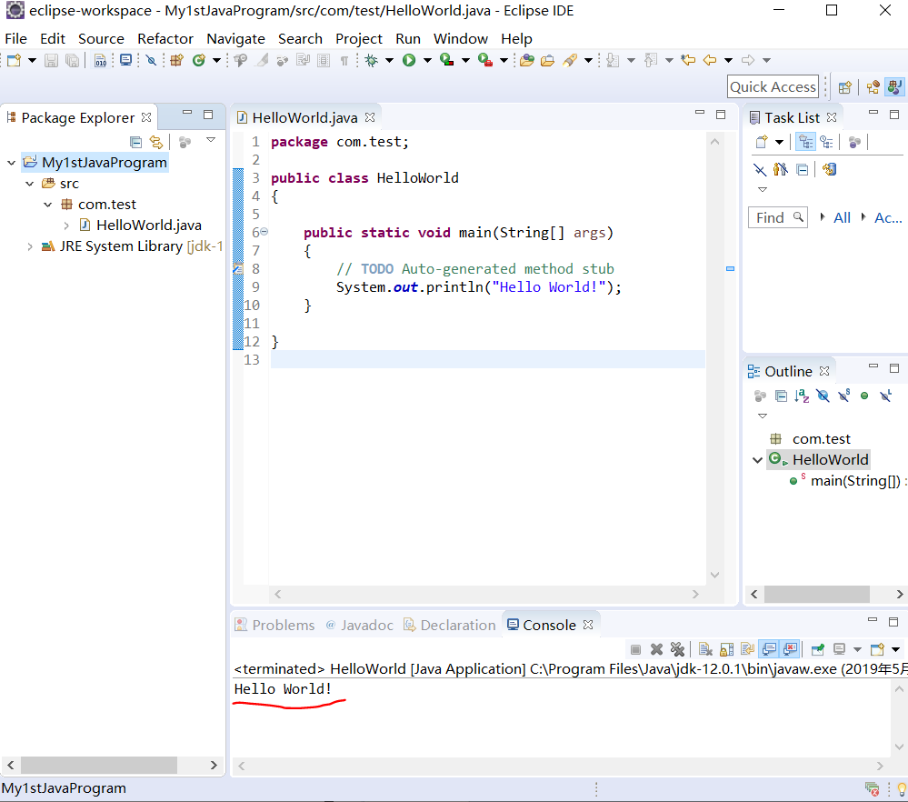Open the Debug dropdown arrow

(x=389, y=60)
